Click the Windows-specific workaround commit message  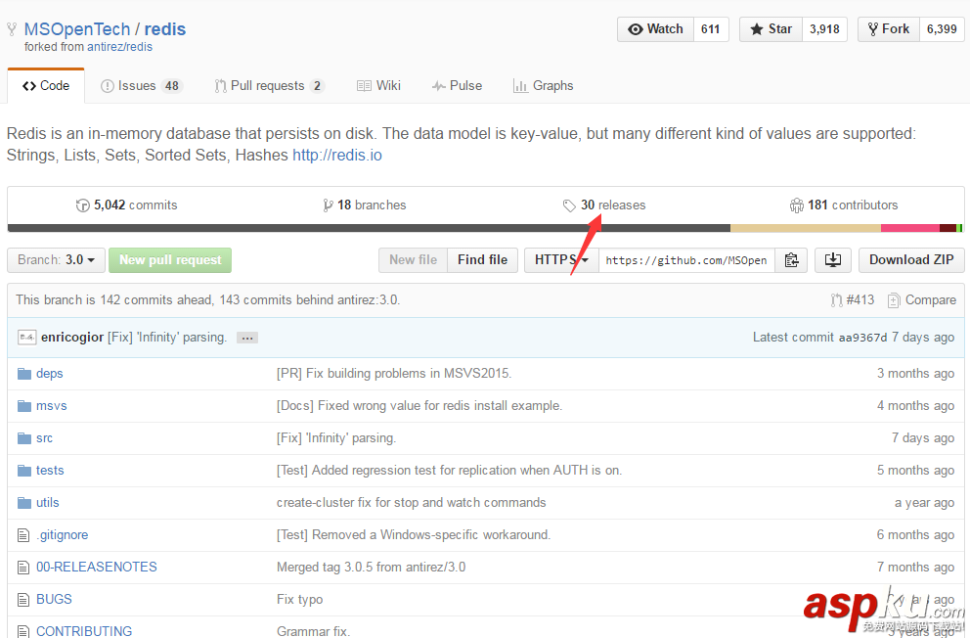tap(414, 534)
